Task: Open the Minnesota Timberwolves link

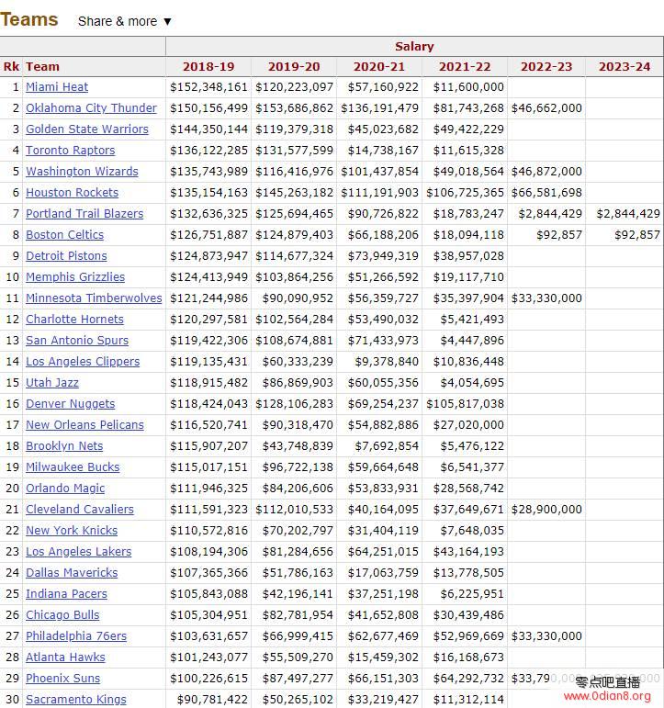Action: (x=94, y=298)
